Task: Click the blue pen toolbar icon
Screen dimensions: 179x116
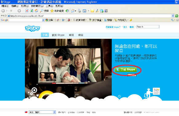Action: [97, 11]
